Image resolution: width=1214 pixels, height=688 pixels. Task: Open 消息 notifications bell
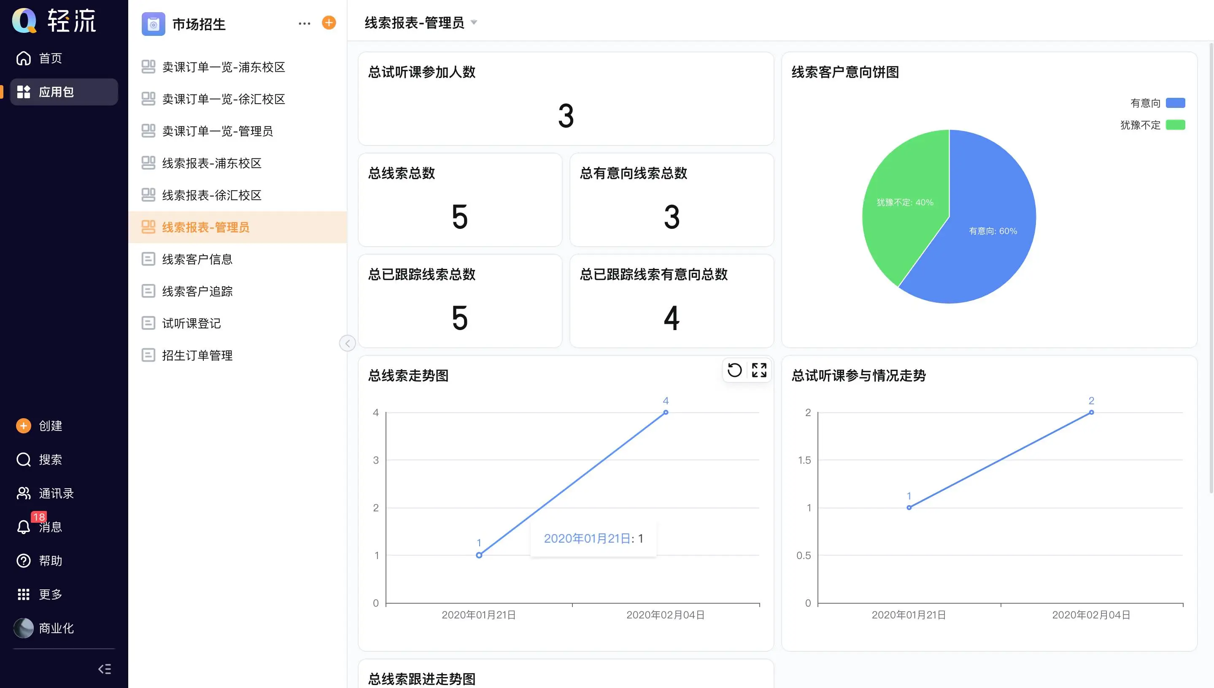tap(24, 527)
